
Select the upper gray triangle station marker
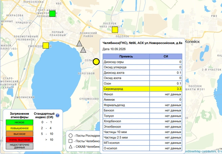[x=79, y=44]
